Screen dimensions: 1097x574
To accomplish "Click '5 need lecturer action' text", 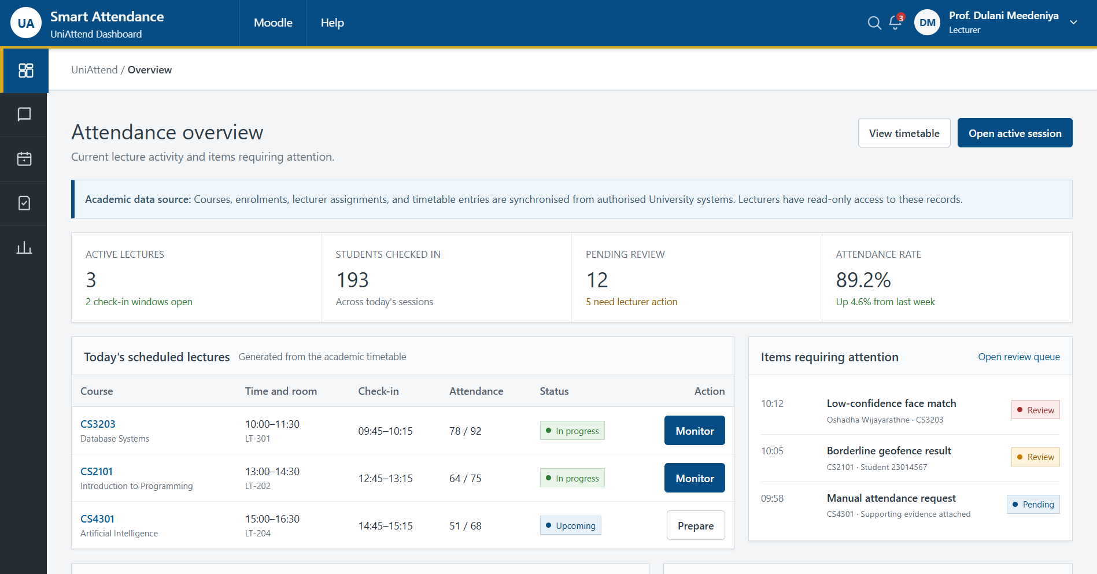I will (631, 302).
